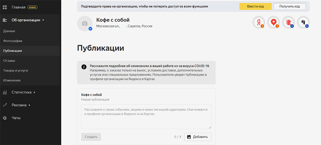
Task: Click the camera placeholder organization photo
Action: (84, 23)
